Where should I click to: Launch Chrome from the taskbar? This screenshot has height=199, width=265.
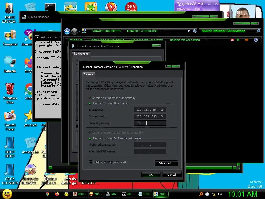47,194
